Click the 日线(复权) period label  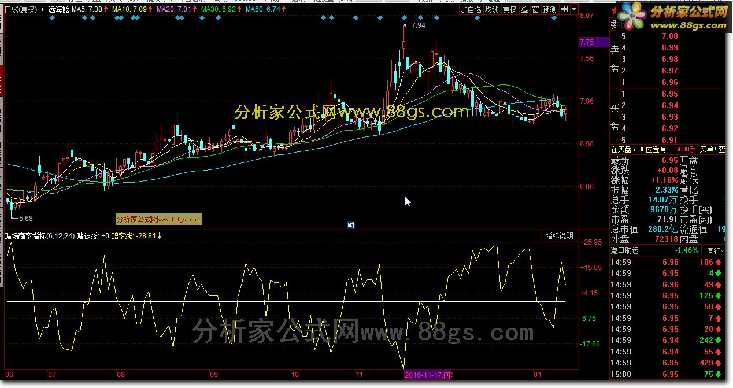20,9
